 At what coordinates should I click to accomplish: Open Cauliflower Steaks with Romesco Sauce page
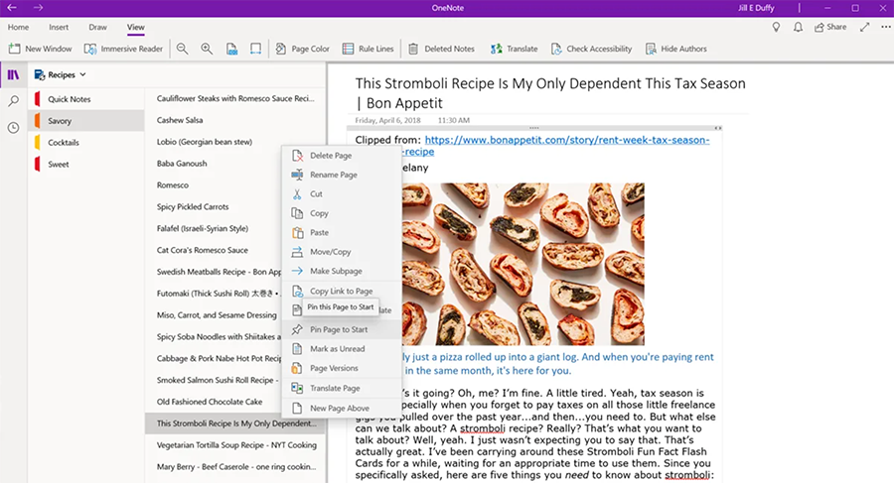click(x=234, y=98)
